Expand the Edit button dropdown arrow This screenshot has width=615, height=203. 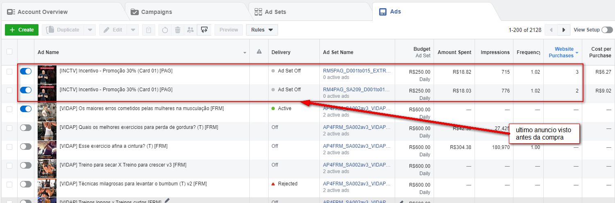point(133,30)
